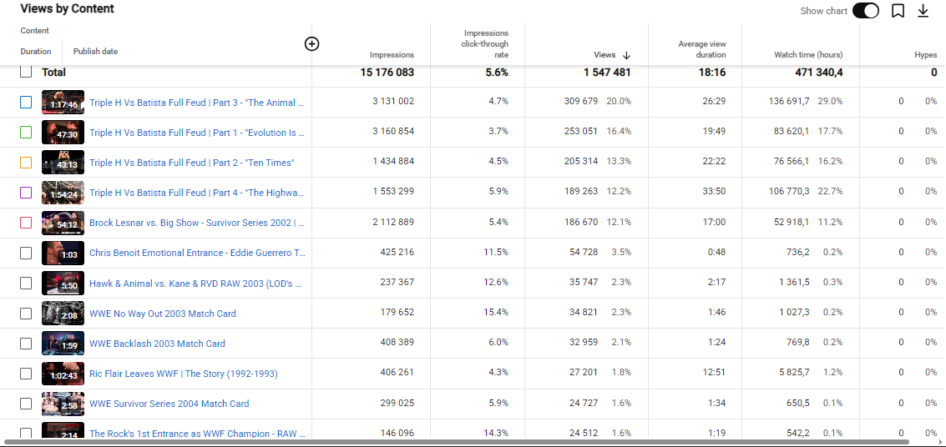The height and width of the screenshot is (447, 946).
Task: Click thumbnail with 43:13 duration
Action: coord(63,163)
